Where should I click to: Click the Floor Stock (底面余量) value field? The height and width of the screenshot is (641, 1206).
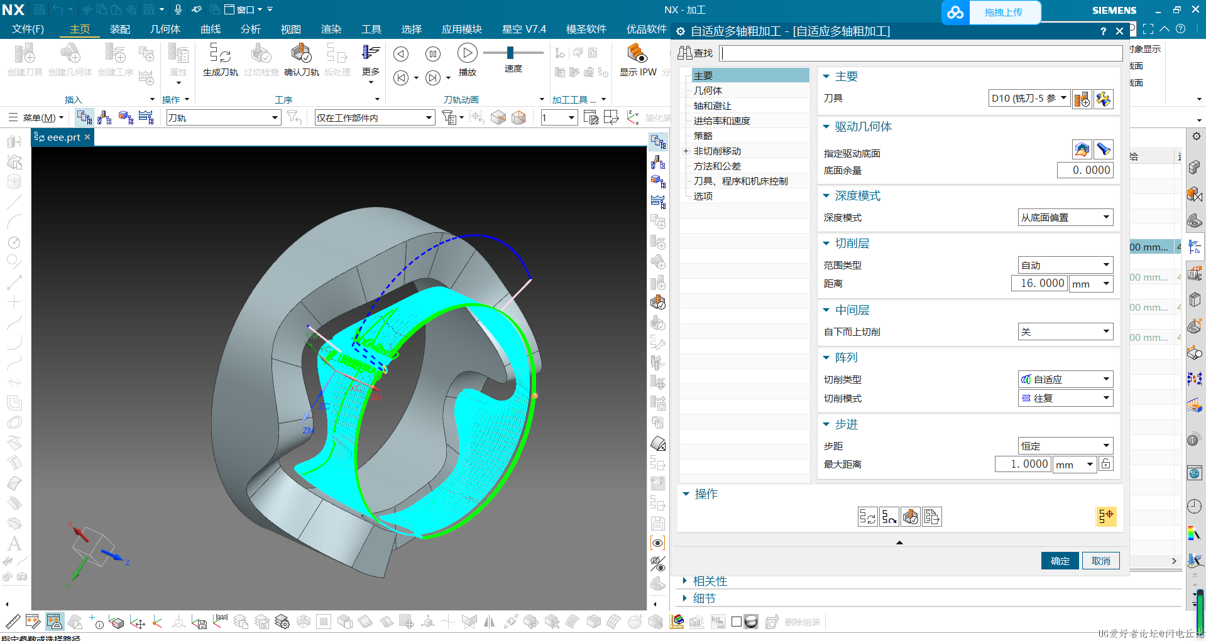tap(1085, 170)
